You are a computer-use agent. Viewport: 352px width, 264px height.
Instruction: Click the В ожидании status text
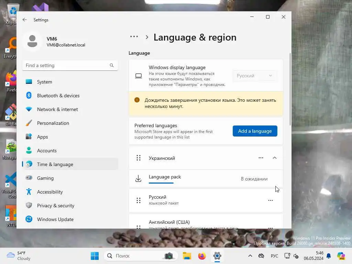click(254, 179)
